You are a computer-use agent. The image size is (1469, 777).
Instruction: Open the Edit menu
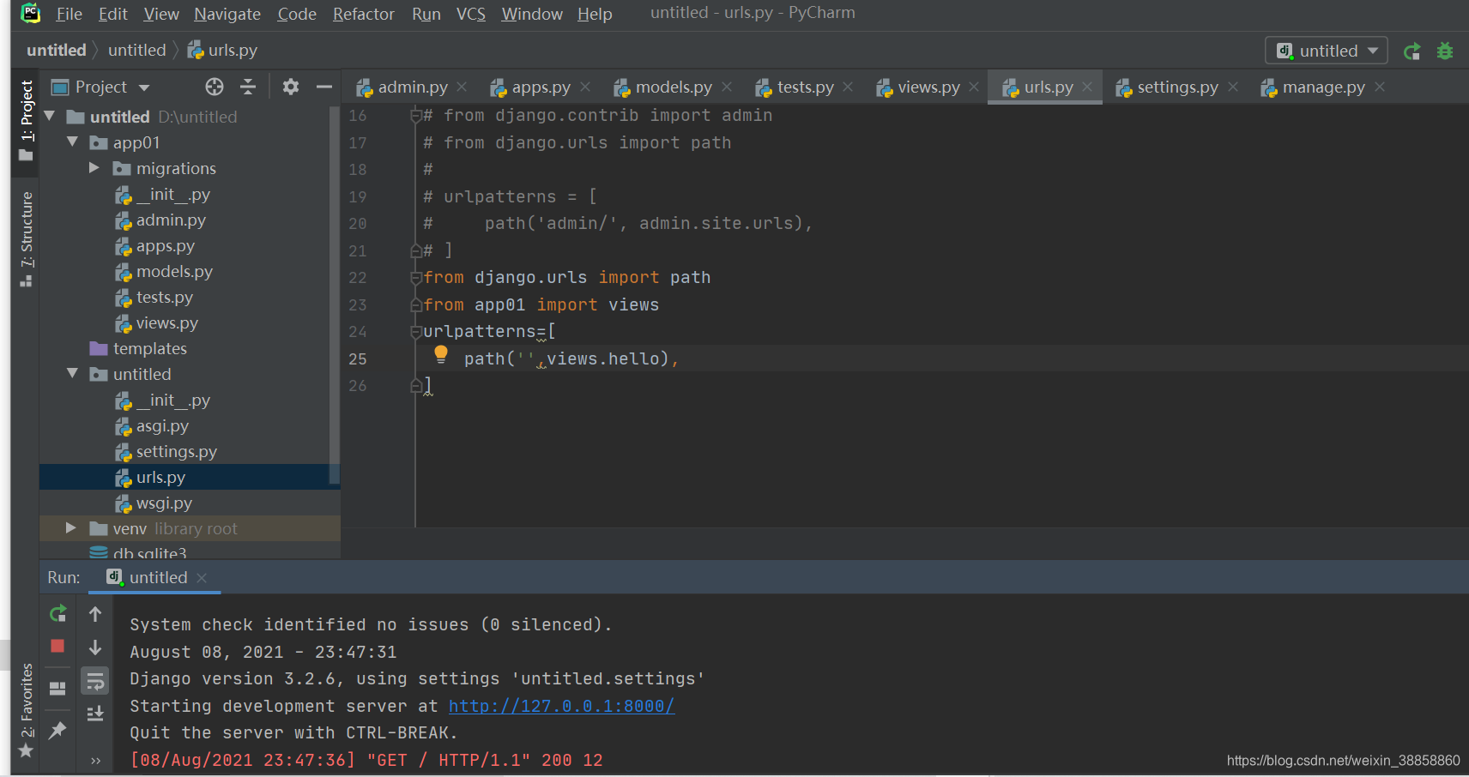(112, 14)
